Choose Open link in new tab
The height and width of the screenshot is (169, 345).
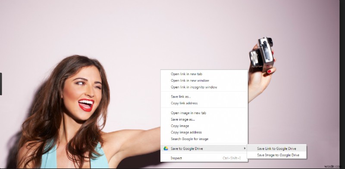204,74
